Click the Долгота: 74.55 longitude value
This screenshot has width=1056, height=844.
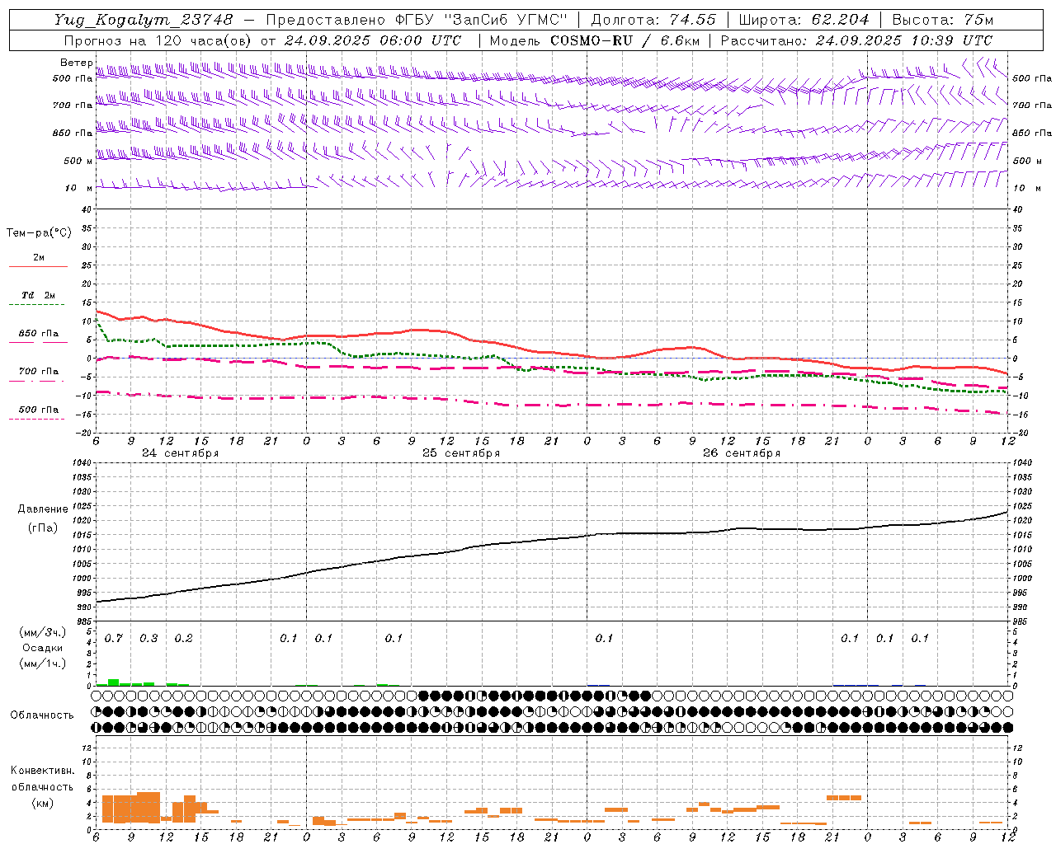[x=654, y=20]
